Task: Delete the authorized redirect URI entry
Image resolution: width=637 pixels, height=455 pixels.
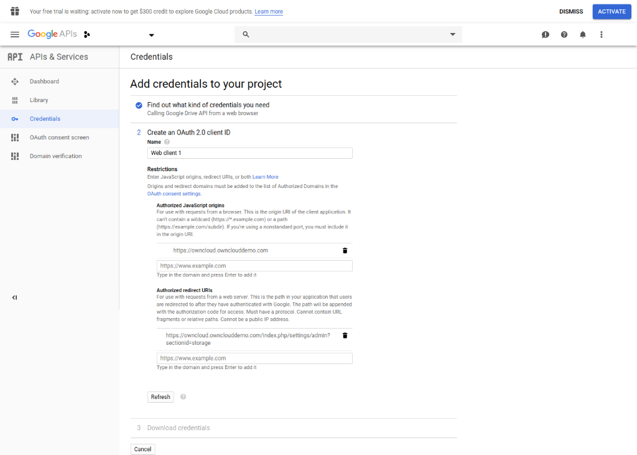Action: point(345,335)
